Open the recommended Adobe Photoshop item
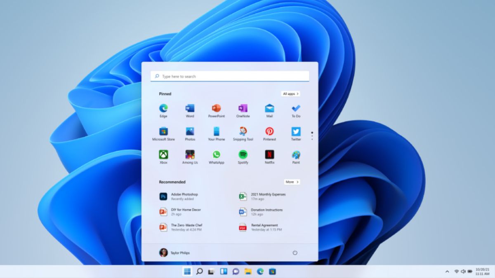 pyautogui.click(x=179, y=196)
